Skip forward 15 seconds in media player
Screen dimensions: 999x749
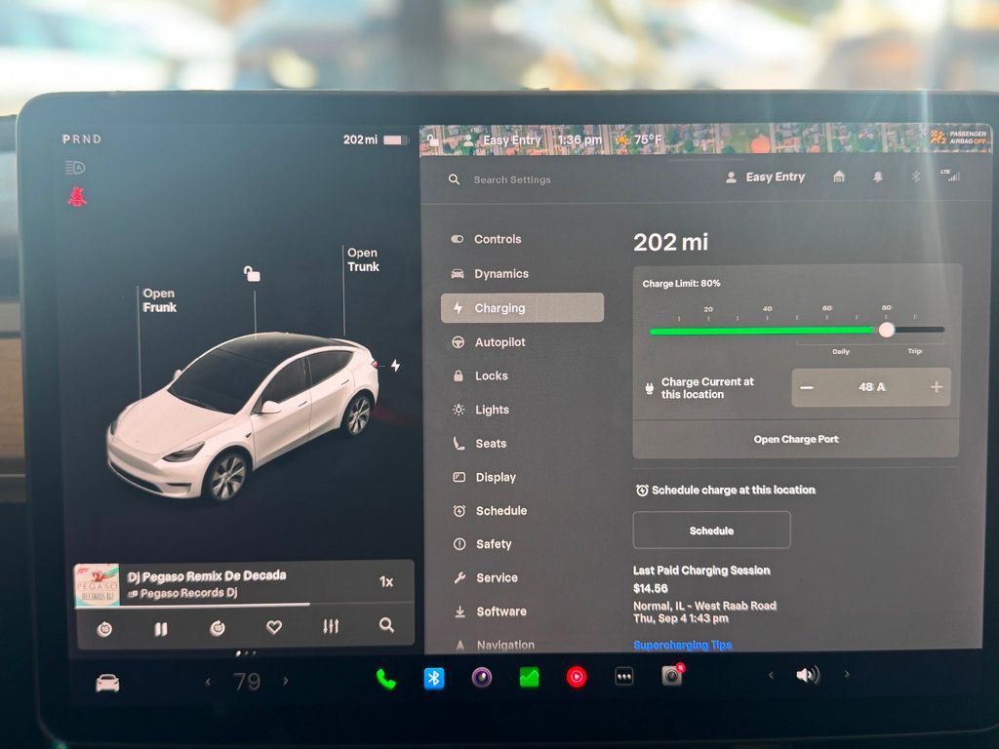click(218, 628)
